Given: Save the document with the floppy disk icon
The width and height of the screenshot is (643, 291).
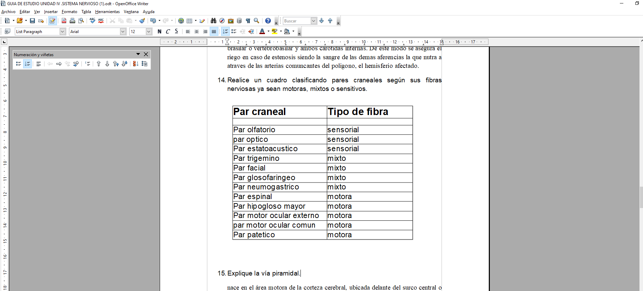Looking at the screenshot, I should pos(32,21).
